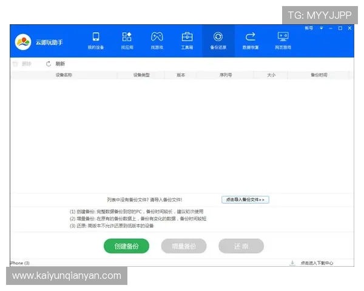Click the iPhone (3) status bar entry

(x=20, y=263)
